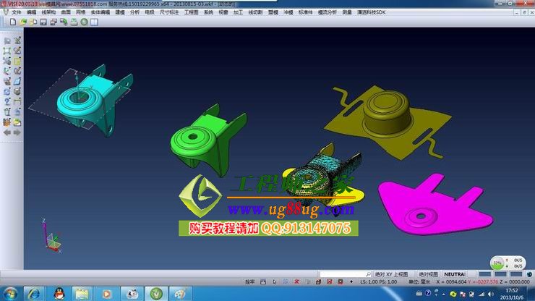Open the 网格 menu
This screenshot has width=535, height=301.
[x=81, y=12]
